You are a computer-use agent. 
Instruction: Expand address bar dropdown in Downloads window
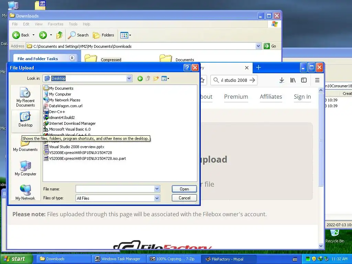[x=258, y=46]
